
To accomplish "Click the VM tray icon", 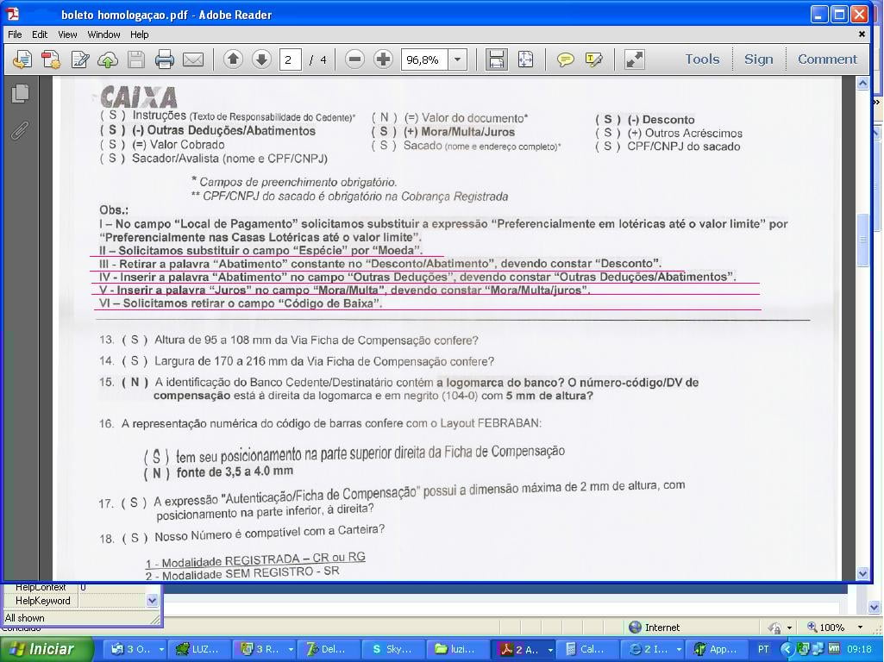I will [833, 649].
